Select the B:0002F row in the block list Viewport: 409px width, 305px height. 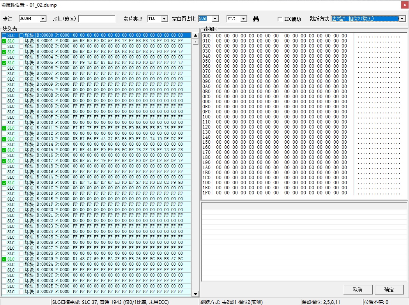click(96, 292)
